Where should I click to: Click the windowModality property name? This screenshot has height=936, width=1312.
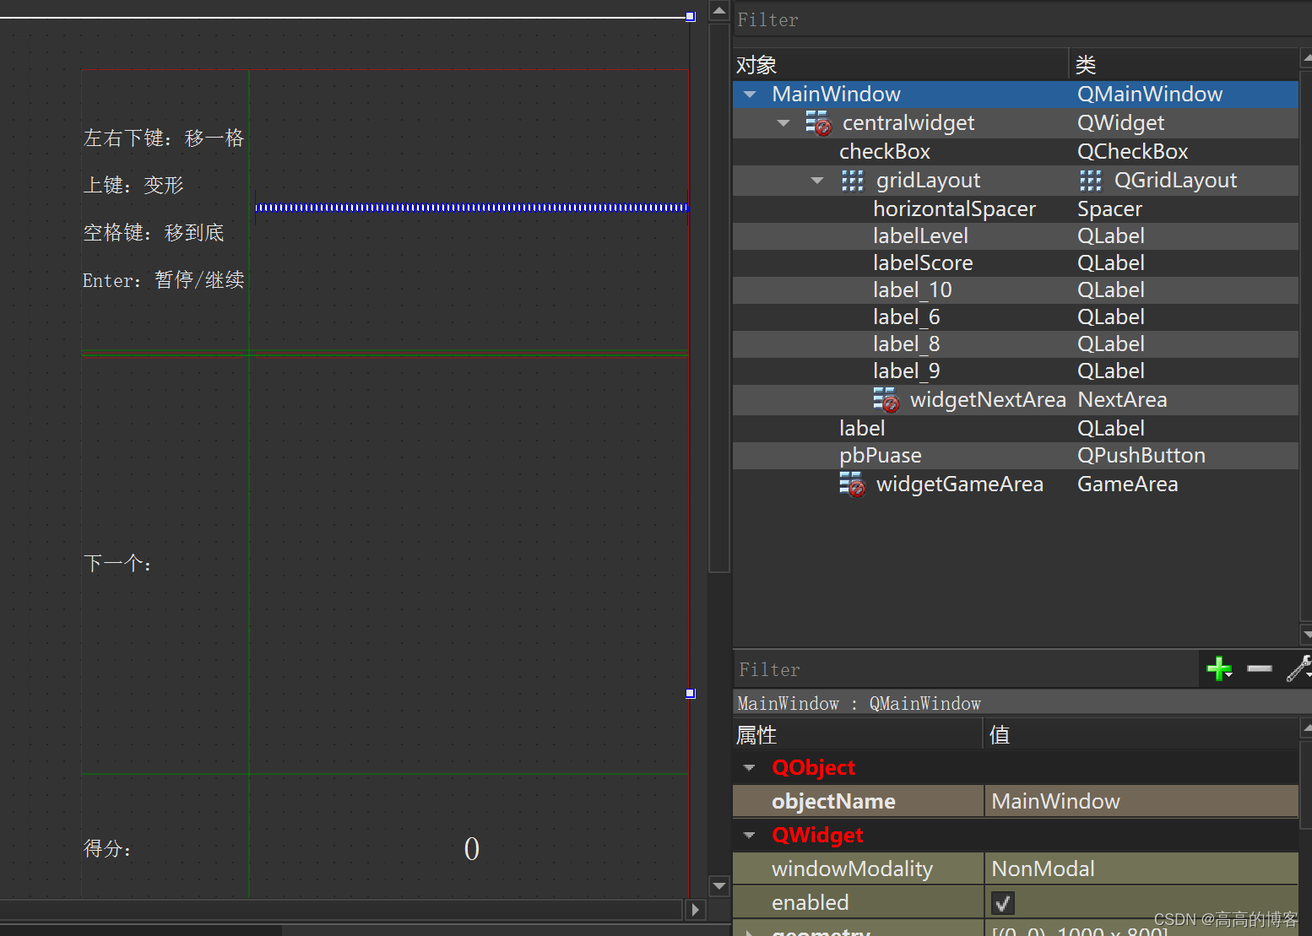pos(852,869)
